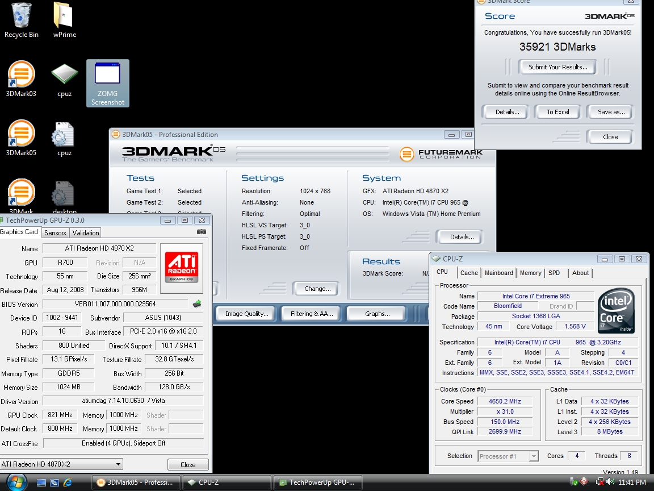
Task: Select the 3DMark05 desktop shortcut
Action: pyautogui.click(x=21, y=138)
